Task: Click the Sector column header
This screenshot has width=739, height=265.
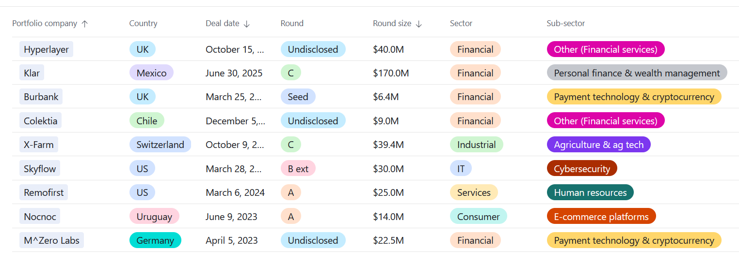Action: (x=461, y=23)
